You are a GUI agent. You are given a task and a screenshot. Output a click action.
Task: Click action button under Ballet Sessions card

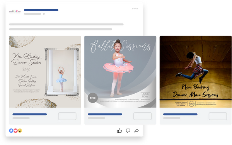142,116
